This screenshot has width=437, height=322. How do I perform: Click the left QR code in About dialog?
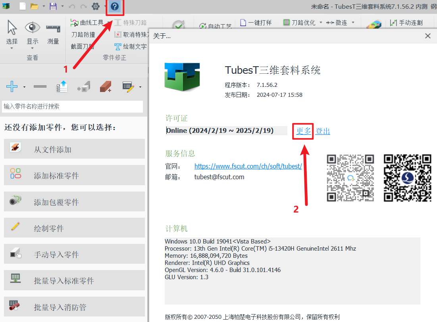(350, 178)
